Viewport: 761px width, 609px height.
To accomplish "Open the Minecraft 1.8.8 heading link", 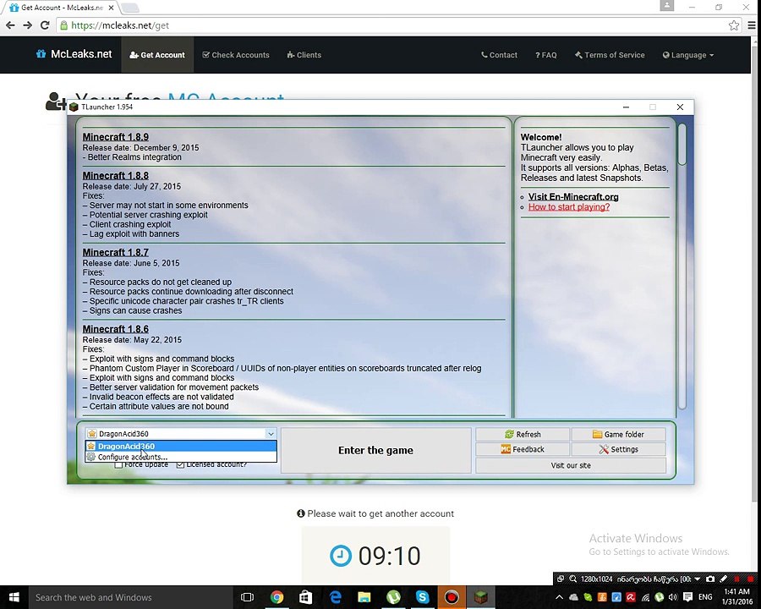I will pyautogui.click(x=116, y=175).
